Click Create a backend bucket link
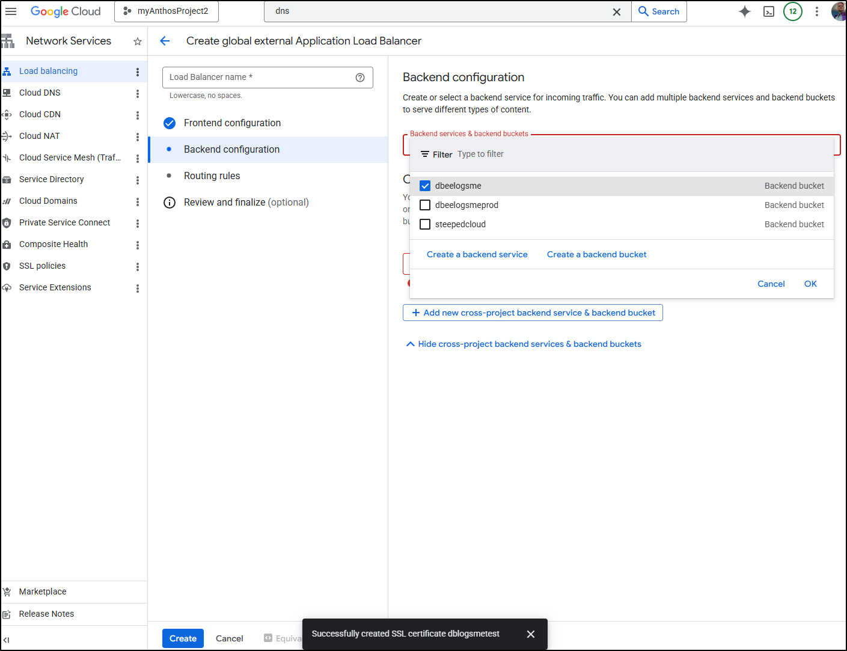847x651 pixels. point(596,254)
